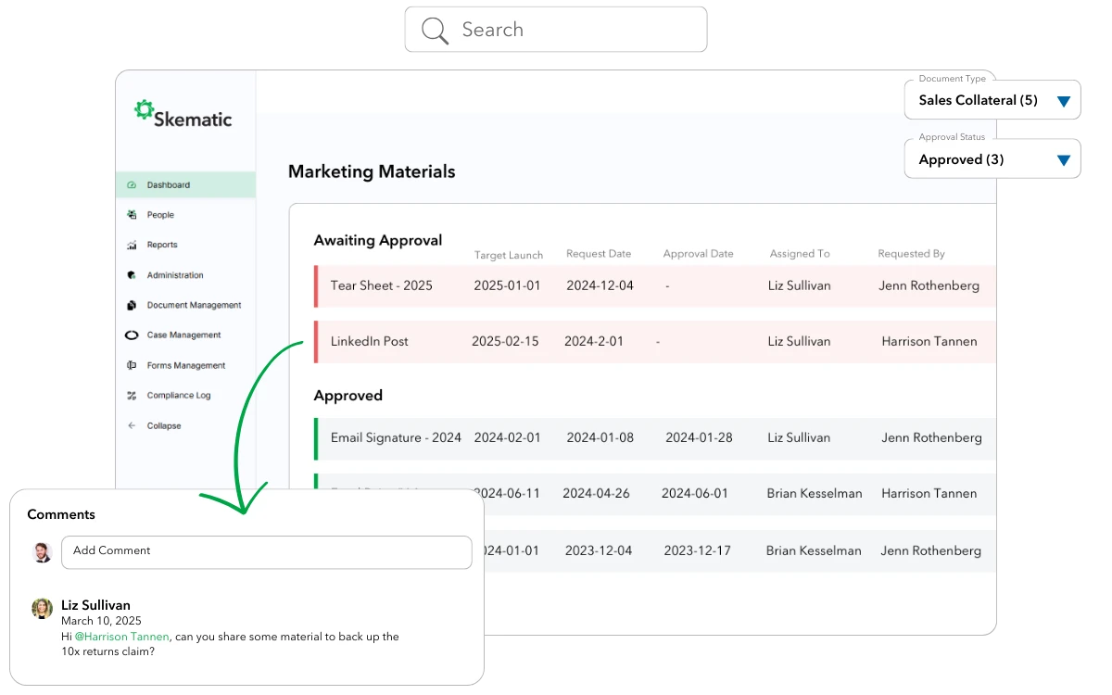Image resolution: width=1112 pixels, height=695 pixels.
Task: Click the Collapse arrow icon
Action: click(132, 426)
